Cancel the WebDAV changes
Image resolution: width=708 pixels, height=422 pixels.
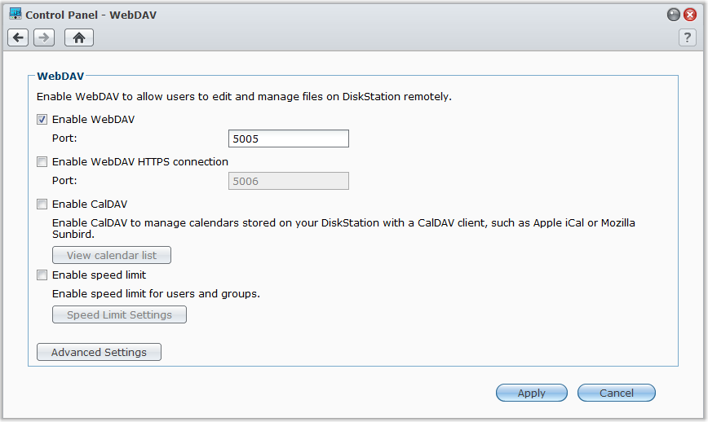pyautogui.click(x=617, y=393)
